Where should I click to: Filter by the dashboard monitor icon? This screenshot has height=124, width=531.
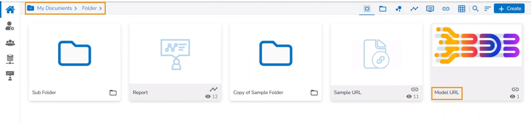click(x=430, y=9)
